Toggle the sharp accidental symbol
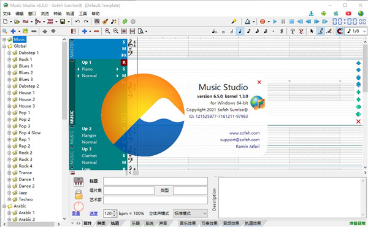Image resolution: width=368 pixels, height=227 pixels. pyautogui.click(x=282, y=31)
